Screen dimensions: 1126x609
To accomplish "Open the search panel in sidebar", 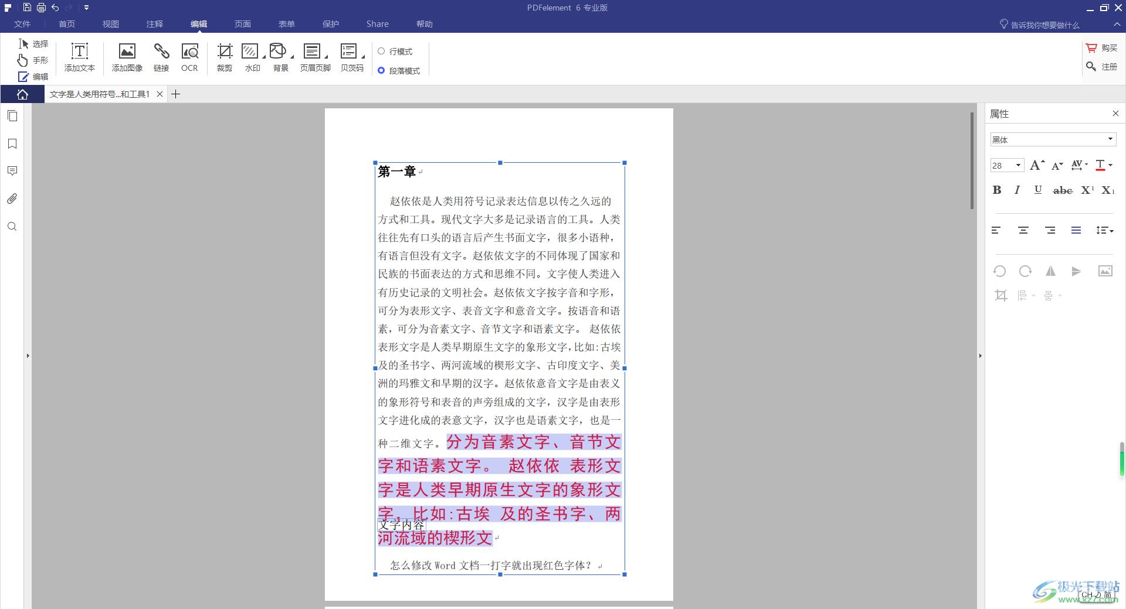I will pyautogui.click(x=12, y=227).
